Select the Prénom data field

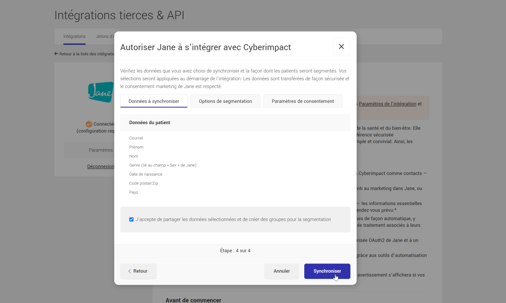click(x=136, y=147)
